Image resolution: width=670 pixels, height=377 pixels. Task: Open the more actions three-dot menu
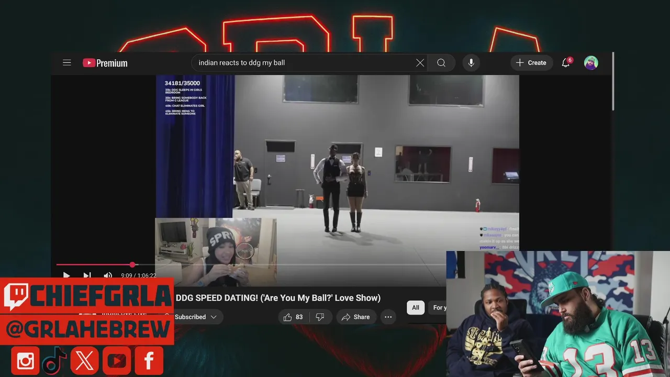(388, 317)
